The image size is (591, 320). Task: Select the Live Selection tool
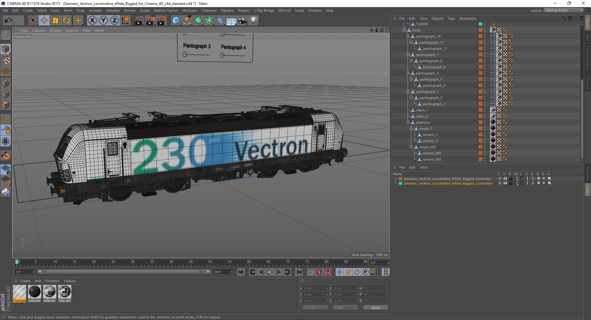(x=33, y=21)
